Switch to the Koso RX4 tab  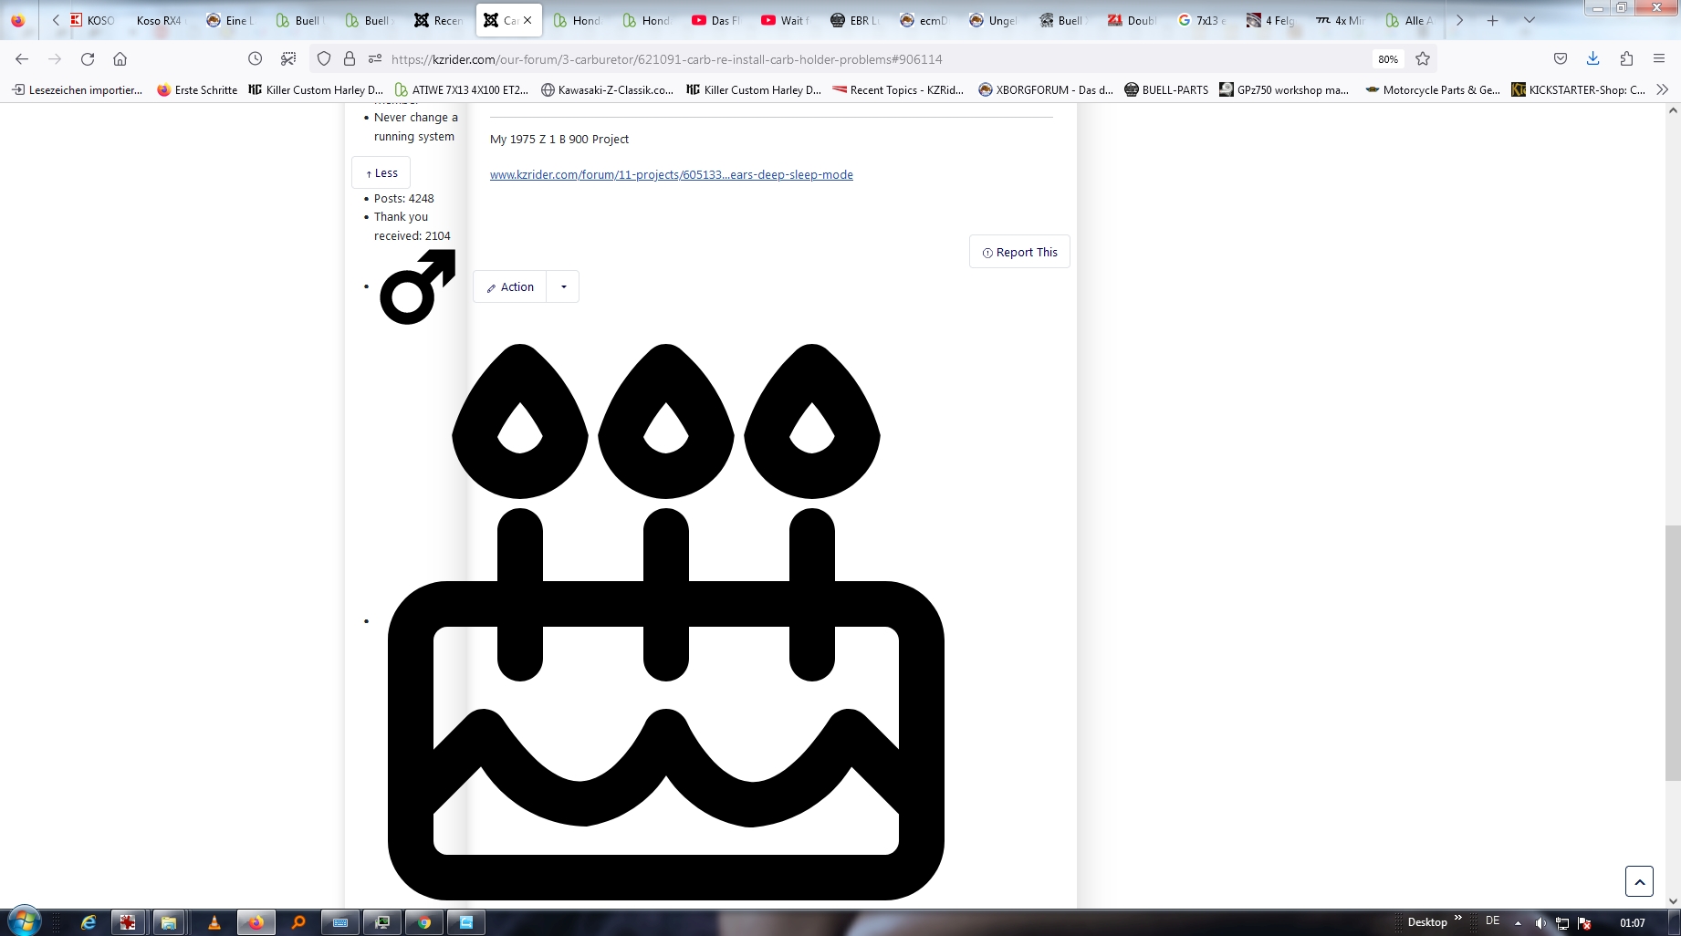click(159, 20)
